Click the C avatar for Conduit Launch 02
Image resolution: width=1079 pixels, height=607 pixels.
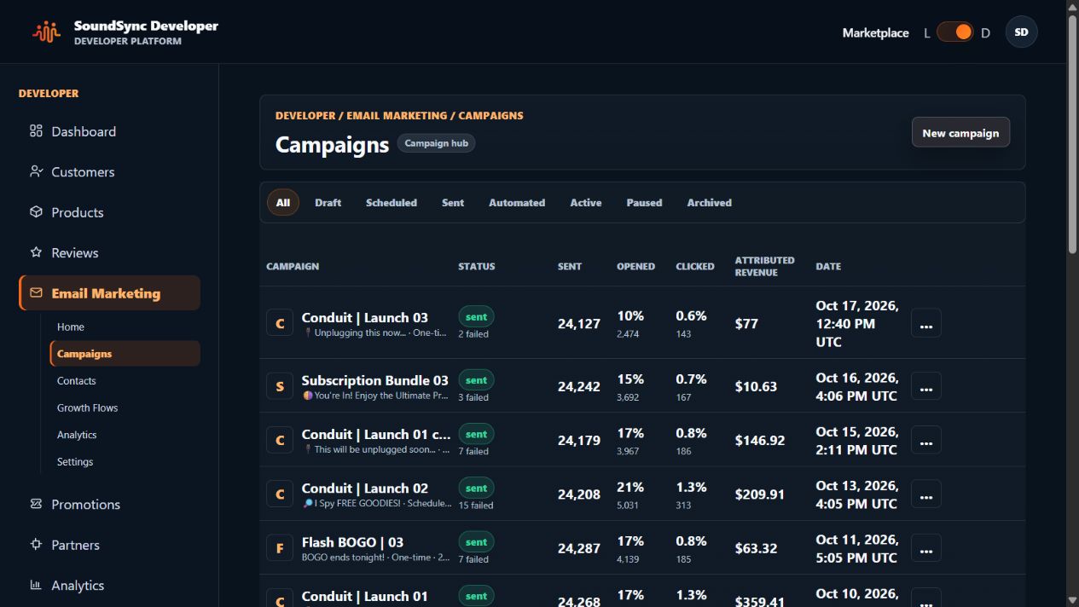click(x=280, y=494)
